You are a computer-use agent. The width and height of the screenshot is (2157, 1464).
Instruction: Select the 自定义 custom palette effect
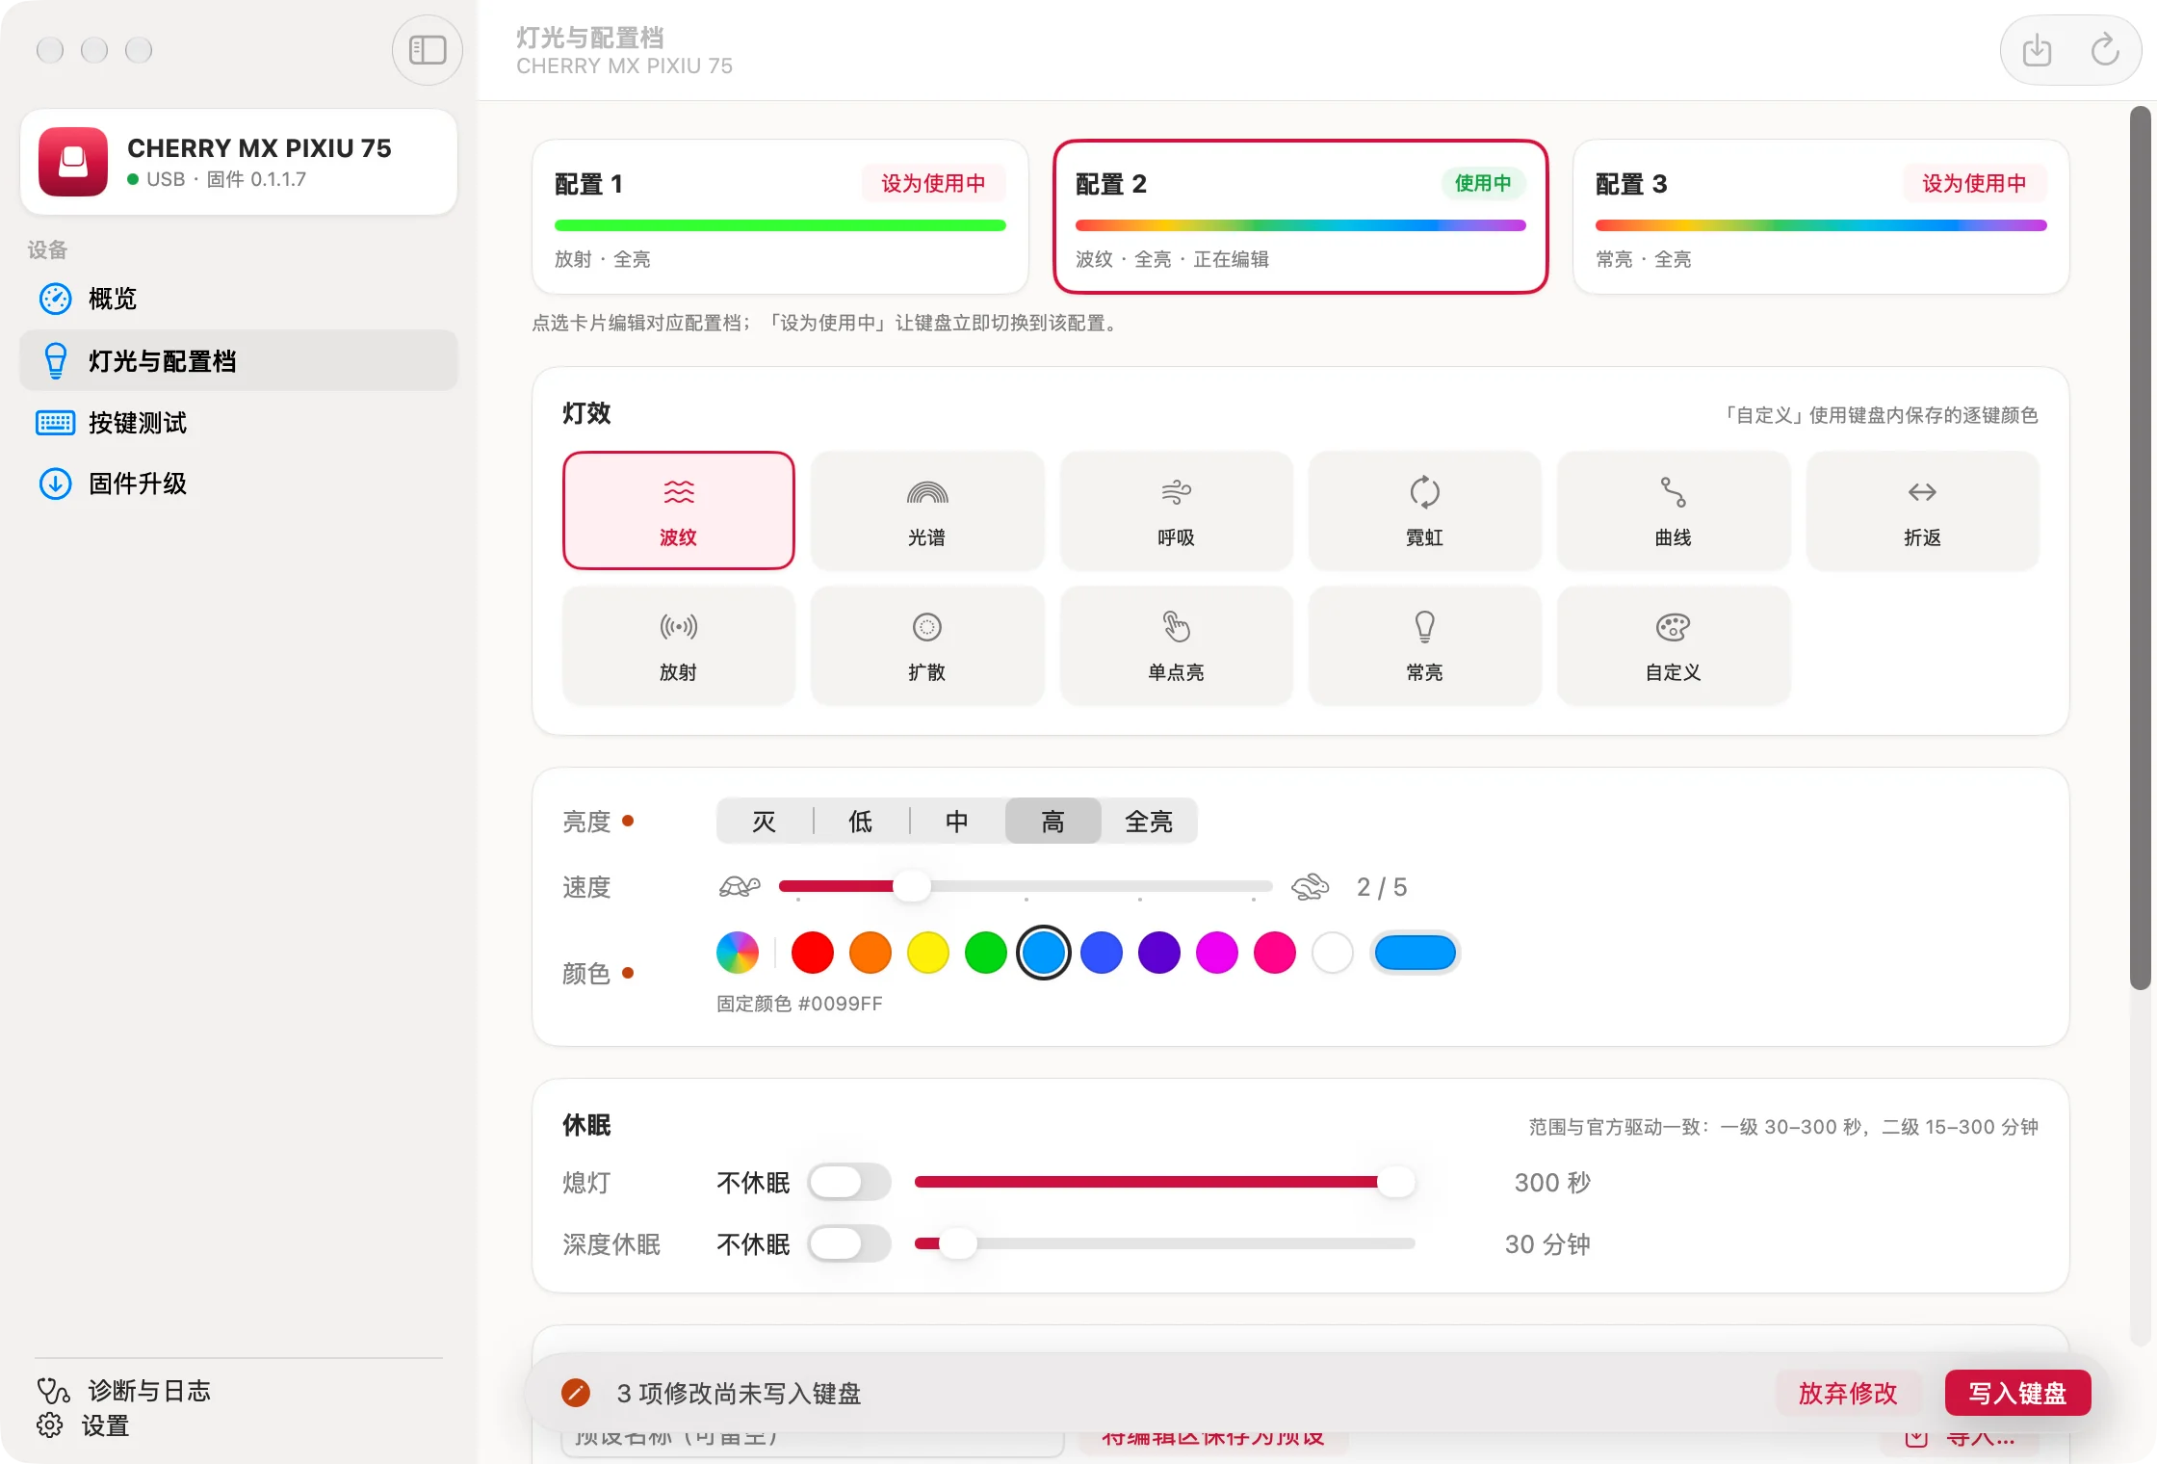click(x=1674, y=645)
